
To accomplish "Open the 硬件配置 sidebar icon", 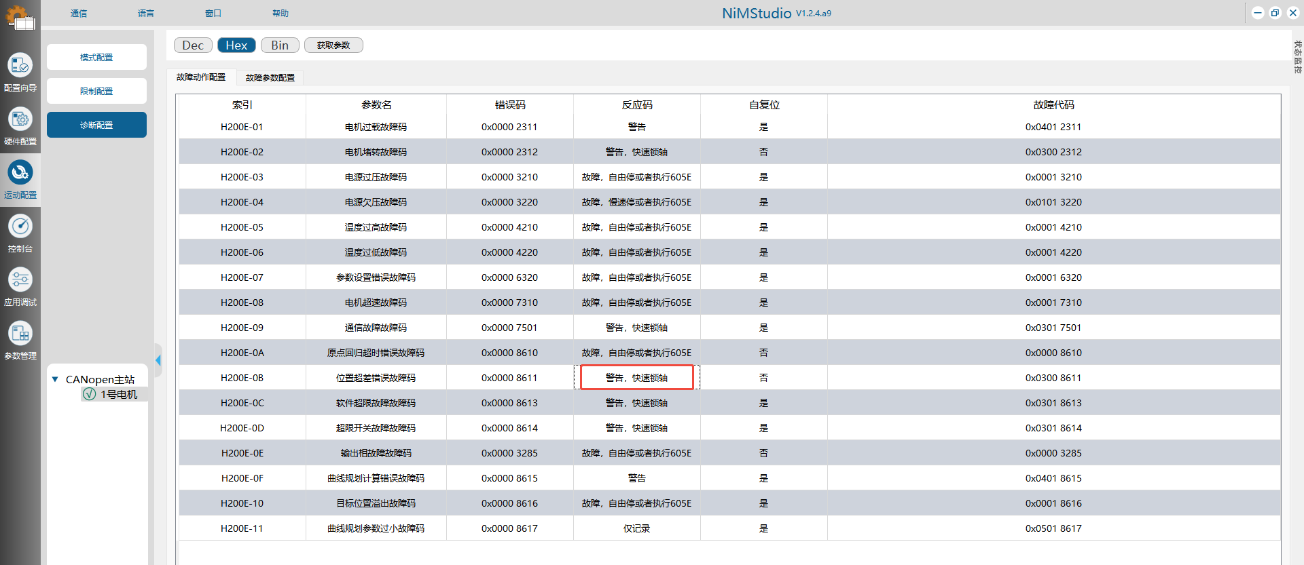I will (x=20, y=125).
